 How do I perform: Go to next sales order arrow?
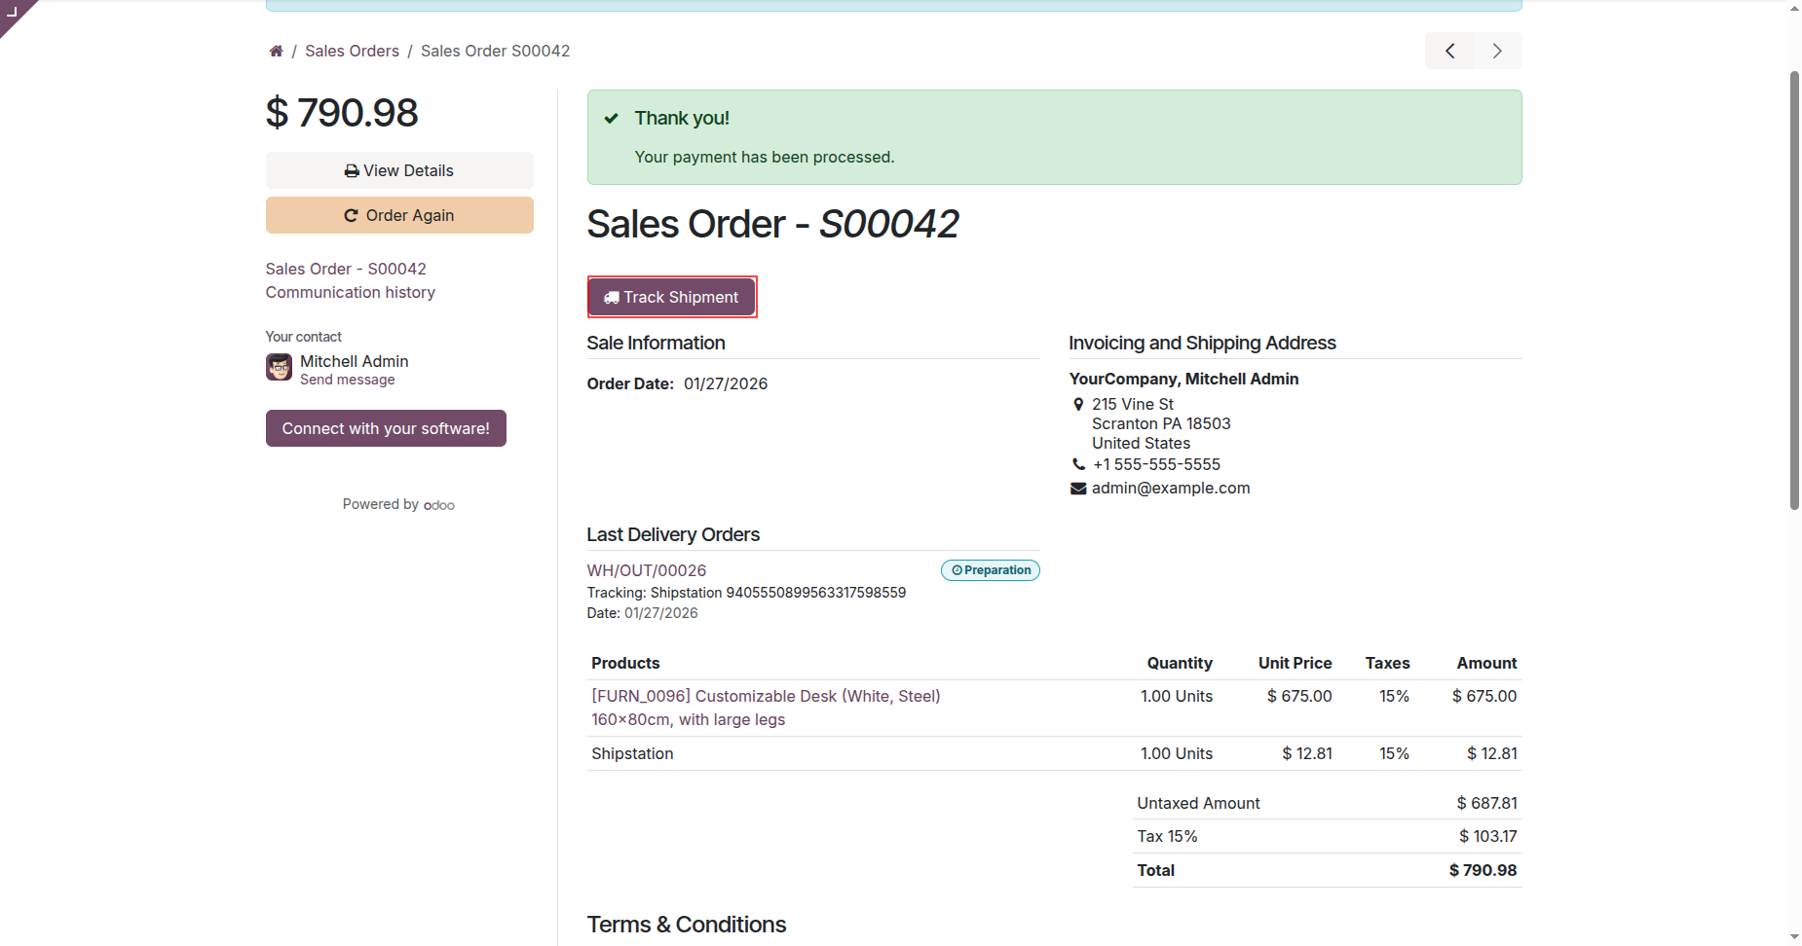pos(1497,51)
